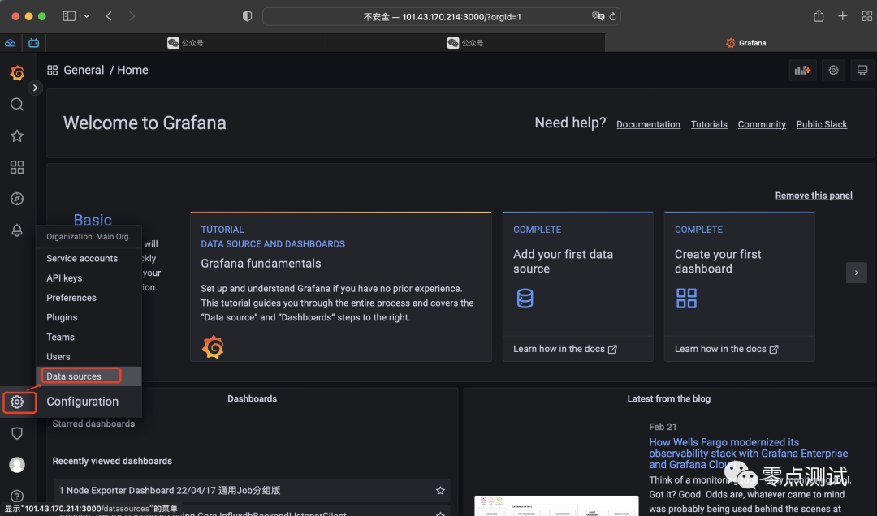Expand the sidebar with the chevron toggle

click(35, 88)
